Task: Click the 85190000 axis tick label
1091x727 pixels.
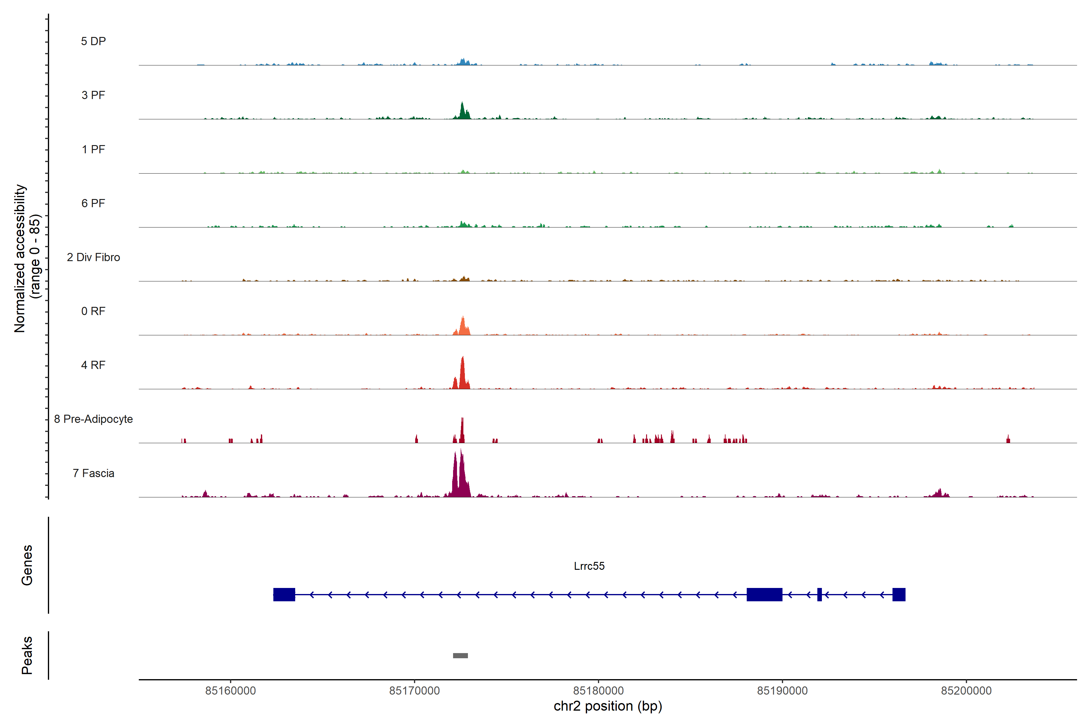Action: (x=782, y=690)
